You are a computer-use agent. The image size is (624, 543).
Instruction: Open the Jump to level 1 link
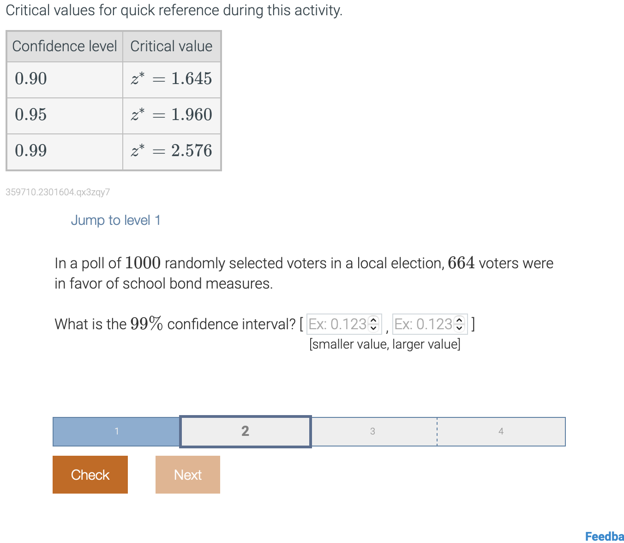pyautogui.click(x=116, y=220)
